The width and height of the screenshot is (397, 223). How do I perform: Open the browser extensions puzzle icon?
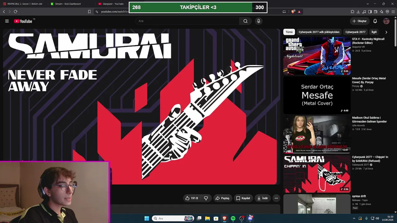click(352, 12)
